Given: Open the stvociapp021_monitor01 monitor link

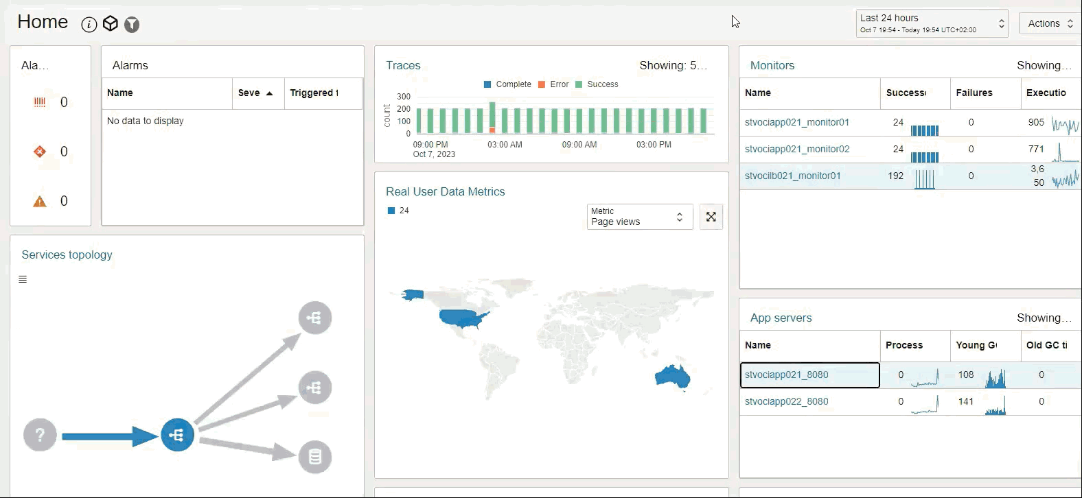Looking at the screenshot, I should click(796, 122).
